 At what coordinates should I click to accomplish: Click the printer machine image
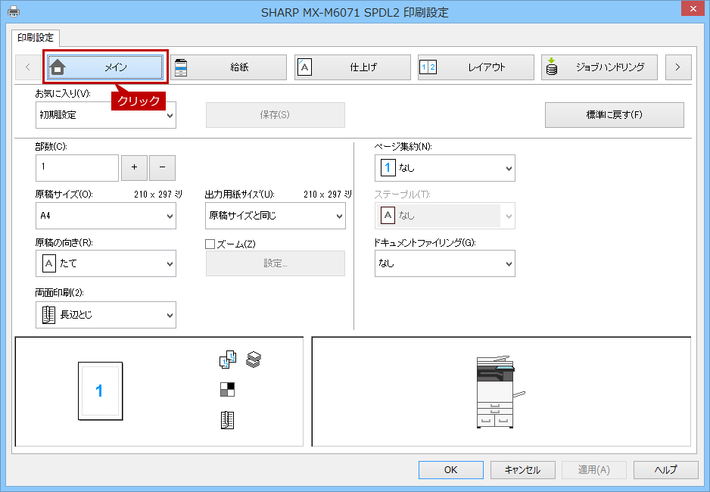point(500,392)
